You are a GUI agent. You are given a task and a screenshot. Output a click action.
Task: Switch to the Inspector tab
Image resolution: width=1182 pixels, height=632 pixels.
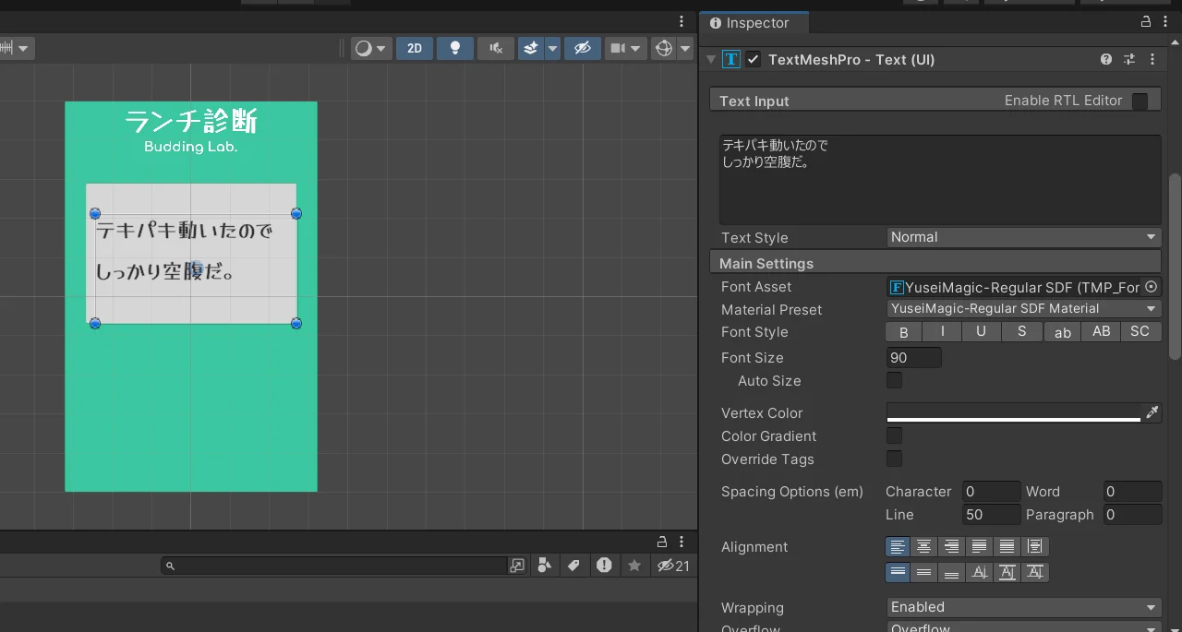tap(754, 23)
